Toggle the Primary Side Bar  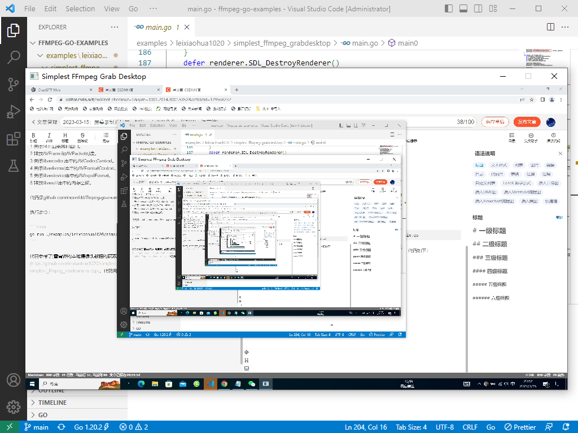(x=449, y=8)
